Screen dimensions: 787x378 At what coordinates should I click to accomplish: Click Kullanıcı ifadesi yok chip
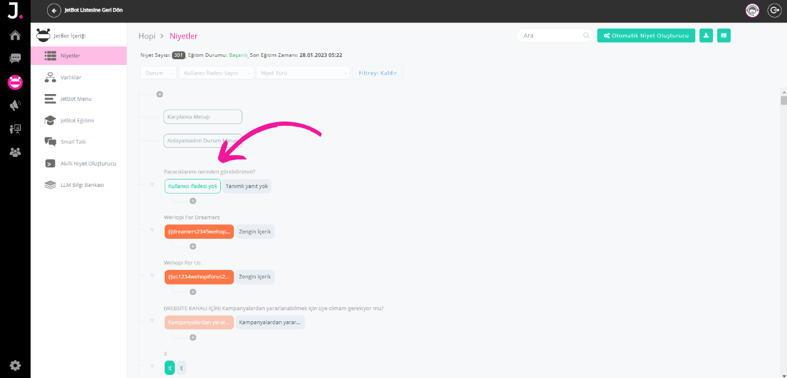[x=193, y=186]
